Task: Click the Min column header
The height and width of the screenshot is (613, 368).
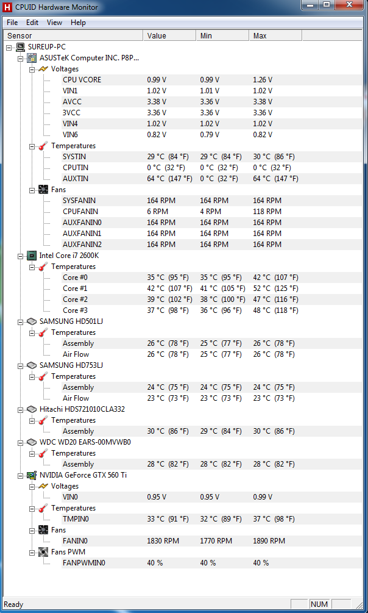Action: pos(222,35)
